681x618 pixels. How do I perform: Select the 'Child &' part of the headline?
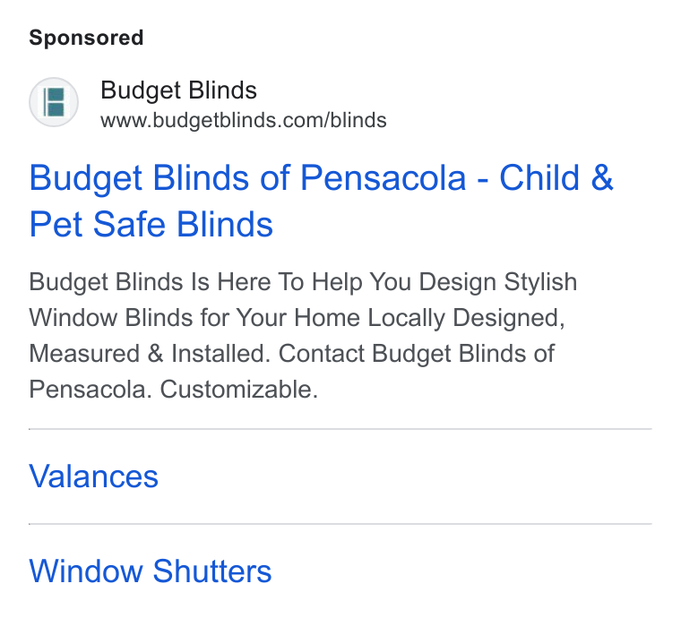pyautogui.click(x=556, y=177)
